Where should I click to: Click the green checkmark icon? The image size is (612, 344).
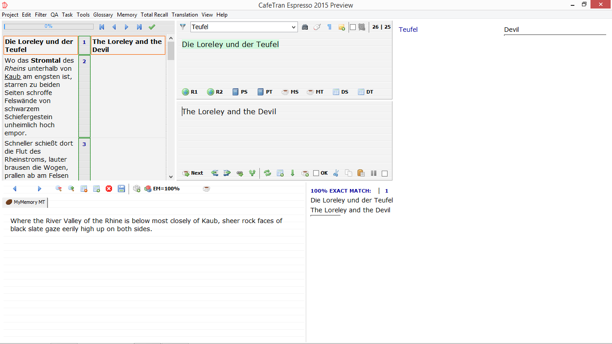152,27
